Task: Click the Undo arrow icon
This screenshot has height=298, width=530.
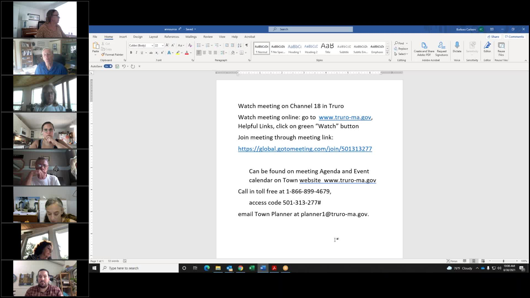Action: tap(124, 66)
